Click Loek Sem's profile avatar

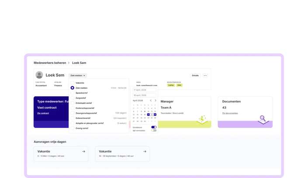pos(39,75)
